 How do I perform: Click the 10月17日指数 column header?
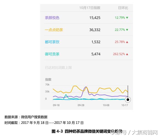90,8
